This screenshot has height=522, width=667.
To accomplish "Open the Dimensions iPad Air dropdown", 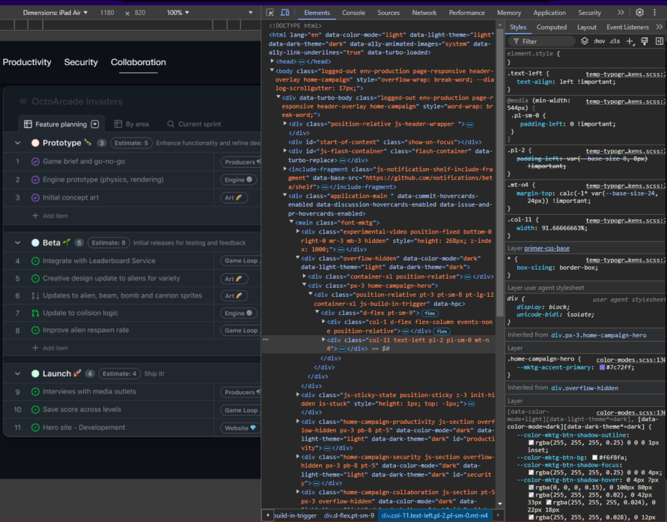I will pyautogui.click(x=55, y=13).
